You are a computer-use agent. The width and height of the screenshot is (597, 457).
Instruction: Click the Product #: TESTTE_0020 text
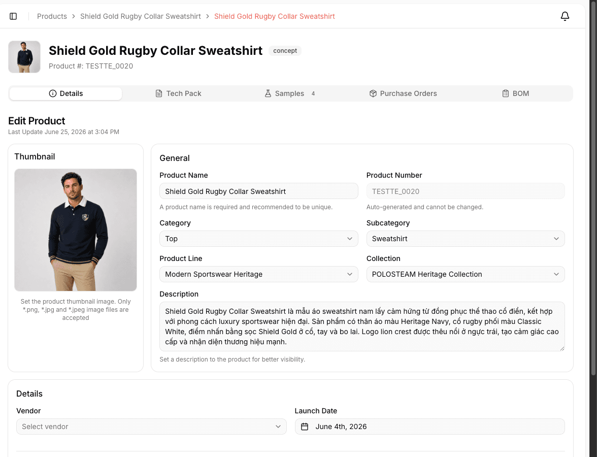[91, 66]
